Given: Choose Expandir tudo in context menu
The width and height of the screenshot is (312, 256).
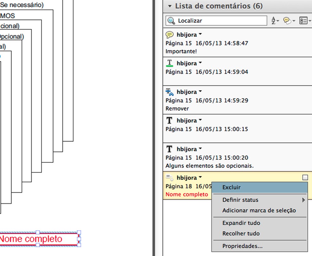Looking at the screenshot, I should click(x=259, y=223).
